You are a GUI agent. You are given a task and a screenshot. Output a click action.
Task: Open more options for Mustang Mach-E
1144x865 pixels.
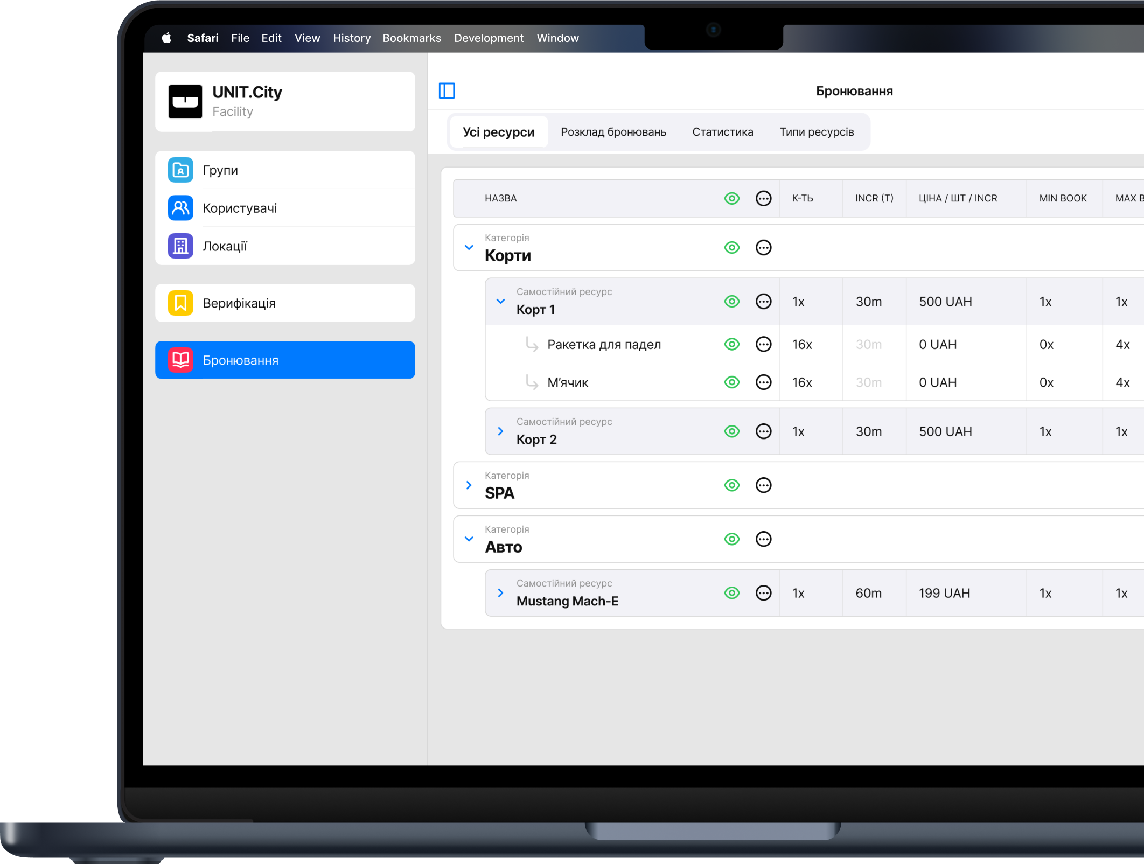763,593
